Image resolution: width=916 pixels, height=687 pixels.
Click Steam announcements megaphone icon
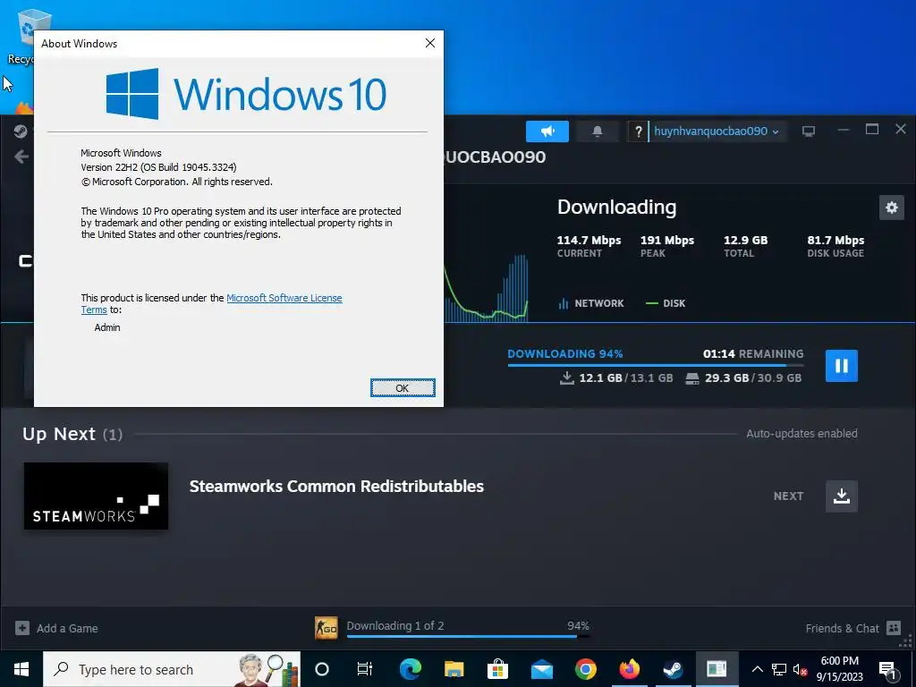pos(547,131)
